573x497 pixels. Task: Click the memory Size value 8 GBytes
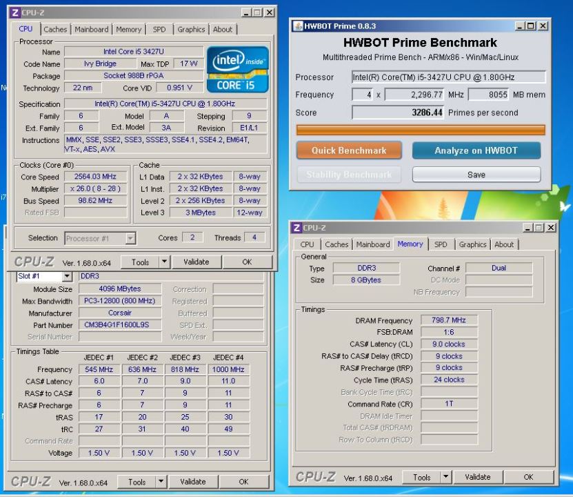(x=366, y=280)
